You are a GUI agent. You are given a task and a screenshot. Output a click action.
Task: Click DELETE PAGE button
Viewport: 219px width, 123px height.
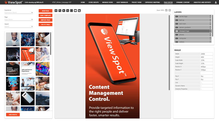coord(46,24)
